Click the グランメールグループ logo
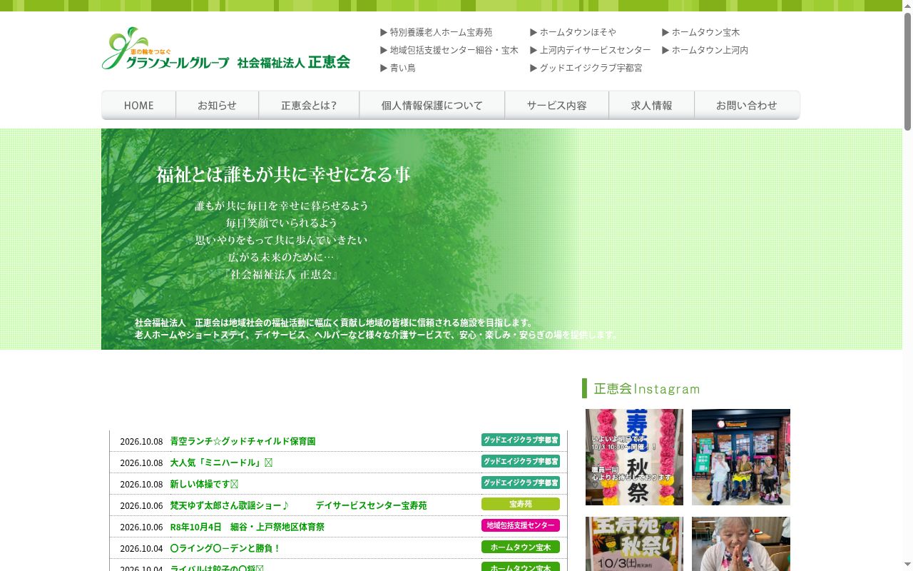The width and height of the screenshot is (913, 571). (x=225, y=49)
